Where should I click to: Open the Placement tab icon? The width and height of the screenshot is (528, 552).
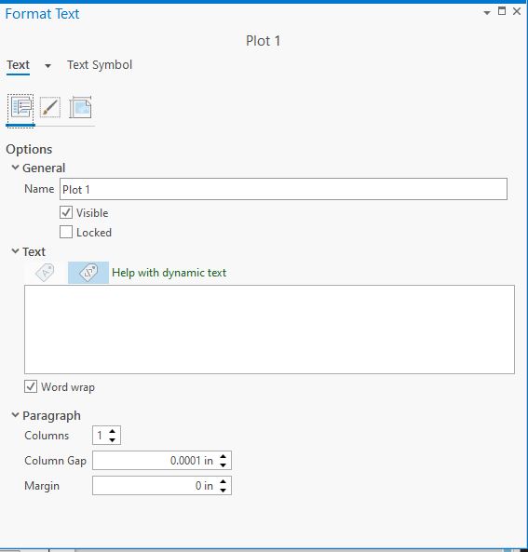(80, 108)
